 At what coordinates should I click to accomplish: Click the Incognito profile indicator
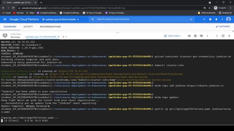point(220,8)
